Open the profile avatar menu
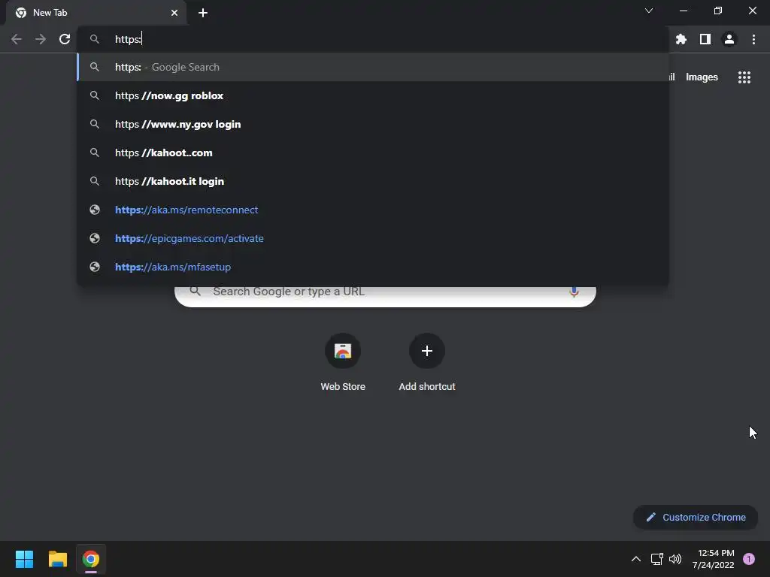Screen dimensions: 770x577 [729, 39]
